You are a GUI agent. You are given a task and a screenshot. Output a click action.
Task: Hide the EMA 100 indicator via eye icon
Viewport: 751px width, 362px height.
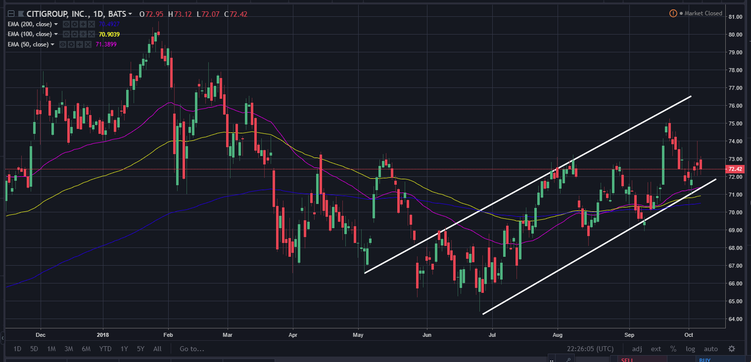(66, 34)
